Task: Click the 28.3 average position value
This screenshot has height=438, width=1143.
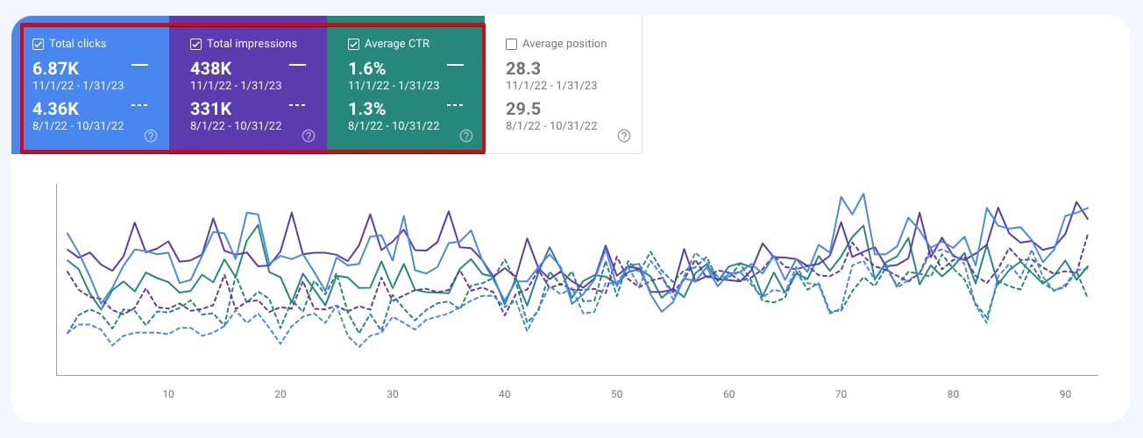Action: [523, 68]
